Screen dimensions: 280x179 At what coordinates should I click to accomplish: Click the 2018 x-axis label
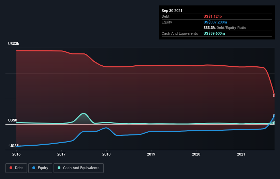click(x=106, y=154)
